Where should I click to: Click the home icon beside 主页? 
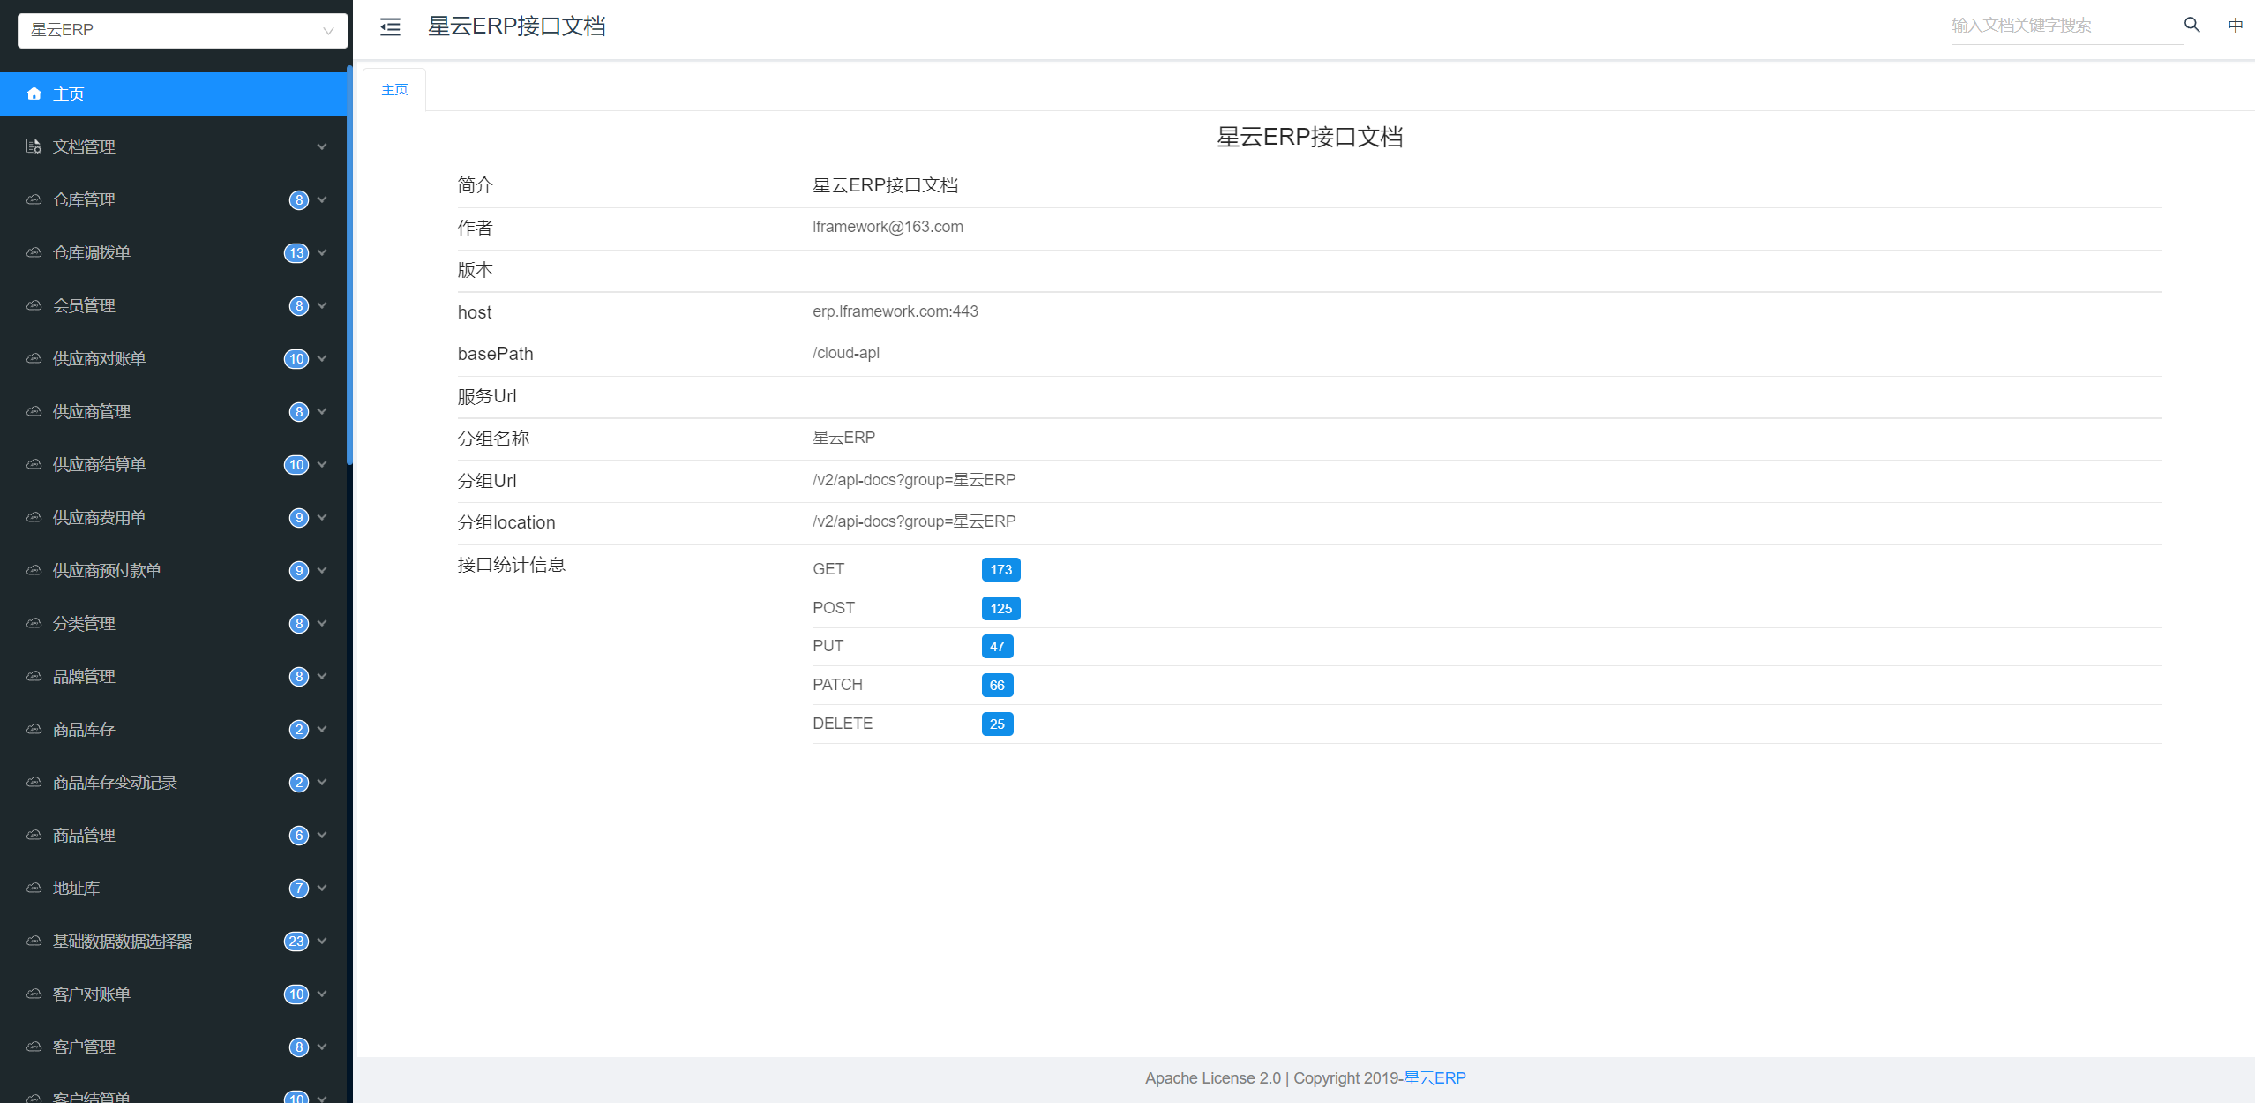[34, 94]
